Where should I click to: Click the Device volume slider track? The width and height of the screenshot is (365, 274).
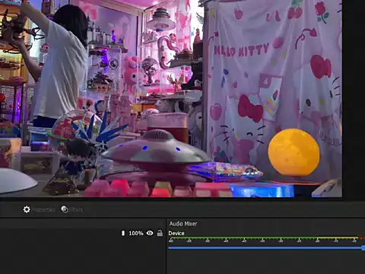point(266,248)
